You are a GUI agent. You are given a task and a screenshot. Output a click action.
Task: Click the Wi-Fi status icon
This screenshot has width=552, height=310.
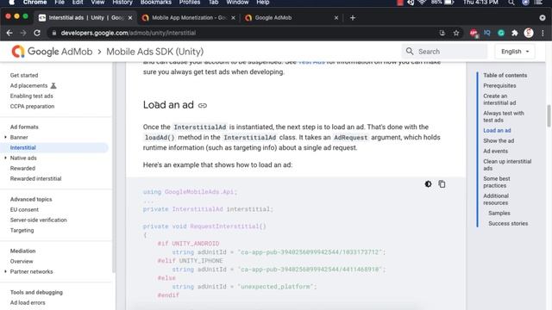pos(422,3)
